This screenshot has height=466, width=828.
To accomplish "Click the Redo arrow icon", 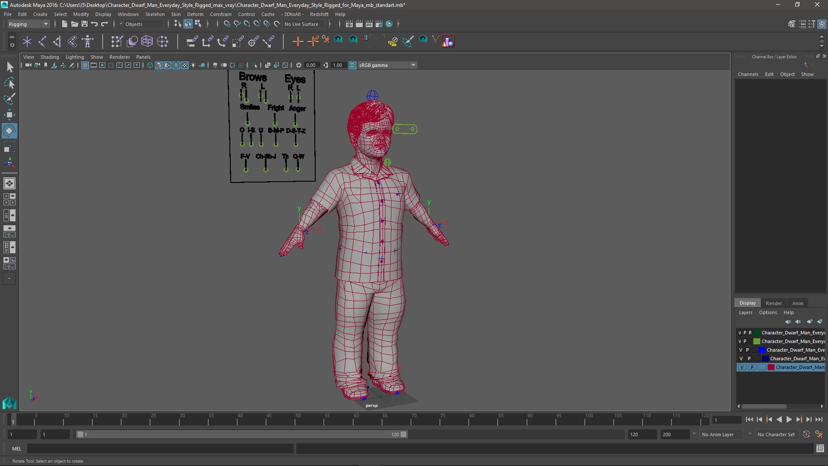I will (x=104, y=24).
